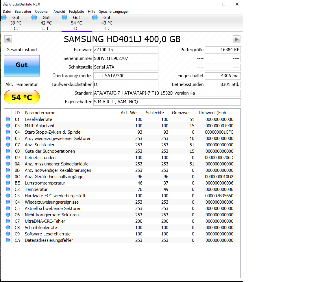The image size is (333, 282).
Task: Click raw value 000000001900
Action: 219,126
